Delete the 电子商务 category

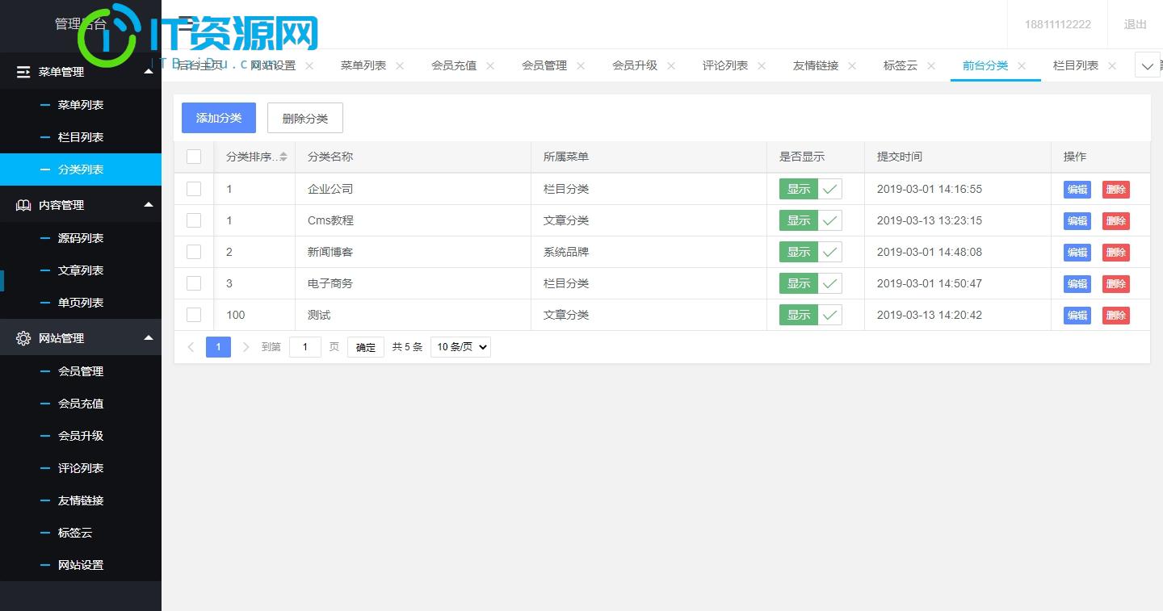pos(1116,284)
